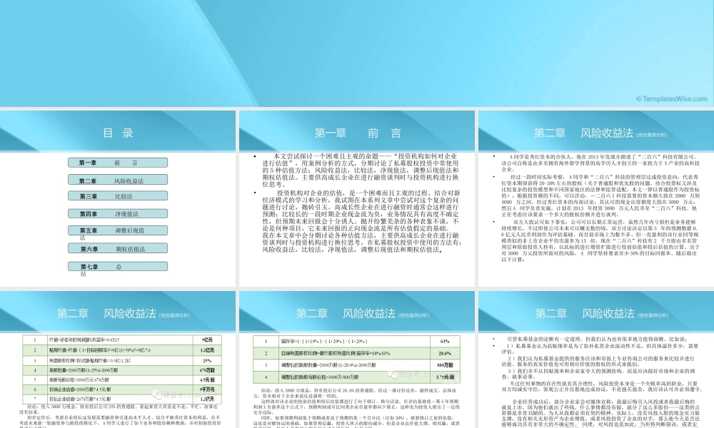Open the 第七章 总结 contents button

coord(118,267)
